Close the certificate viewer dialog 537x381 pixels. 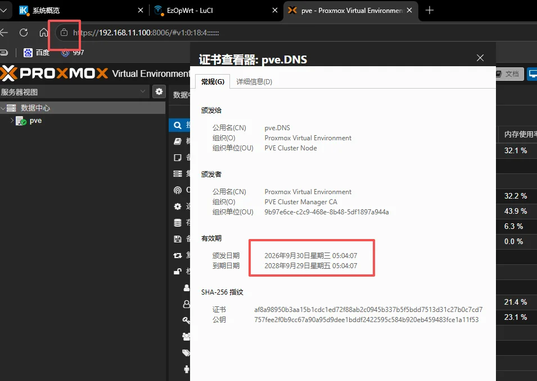[x=480, y=58]
